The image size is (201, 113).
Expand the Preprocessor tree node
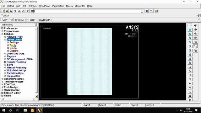coord(2,31)
